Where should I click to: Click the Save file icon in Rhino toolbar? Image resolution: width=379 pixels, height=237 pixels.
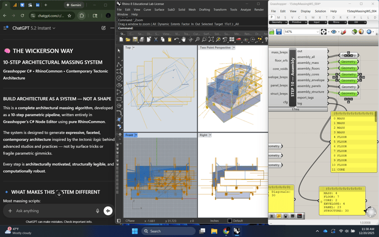(135, 39)
